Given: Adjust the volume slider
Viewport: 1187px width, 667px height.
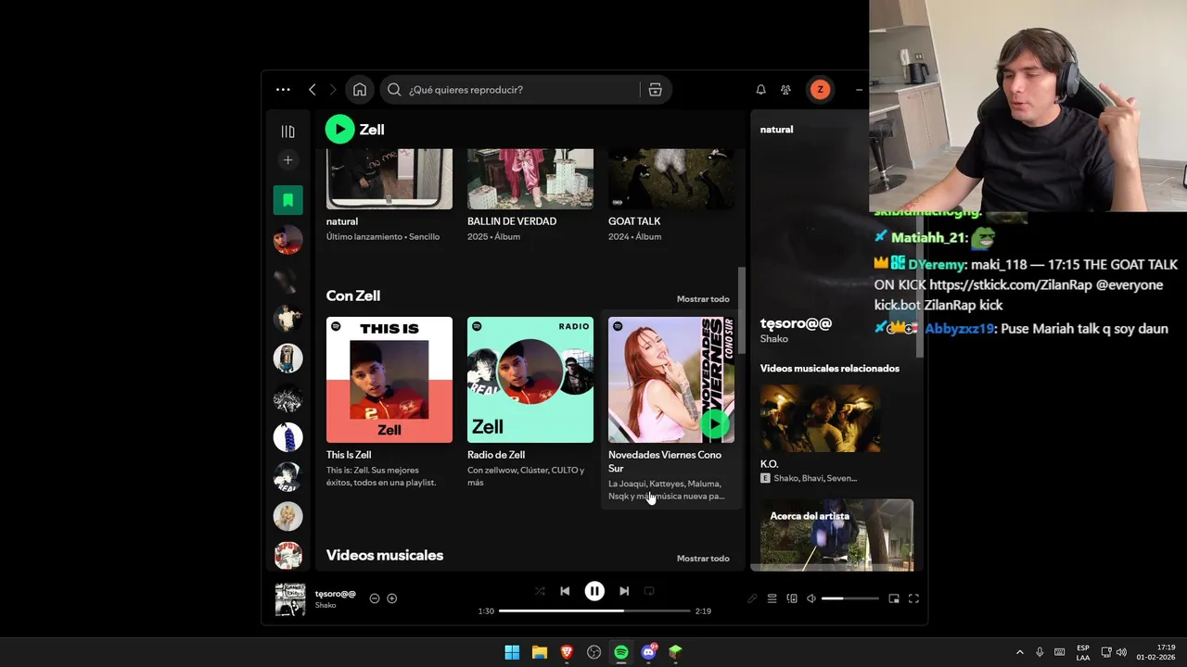Looking at the screenshot, I should (x=849, y=598).
